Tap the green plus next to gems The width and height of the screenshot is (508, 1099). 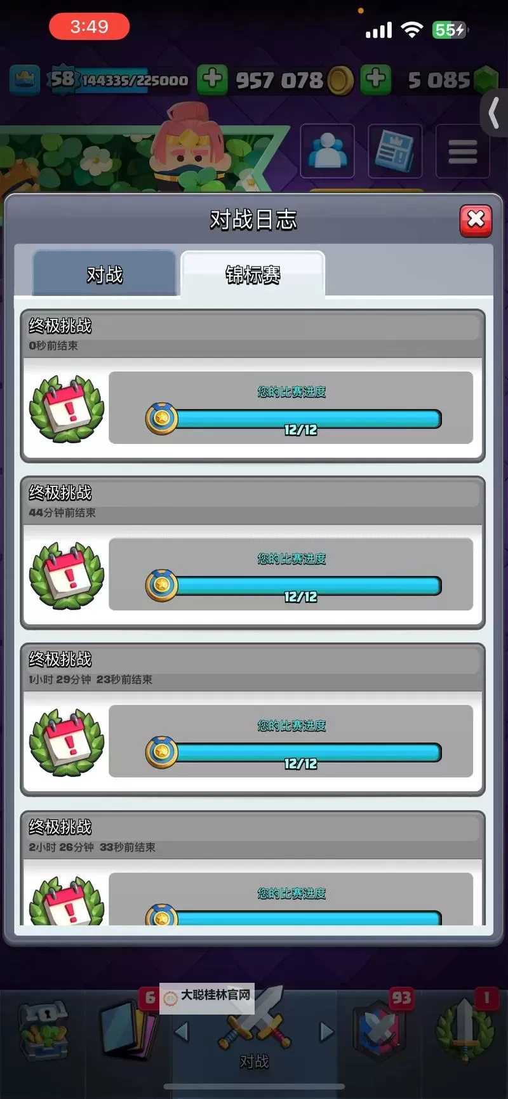[x=375, y=79]
